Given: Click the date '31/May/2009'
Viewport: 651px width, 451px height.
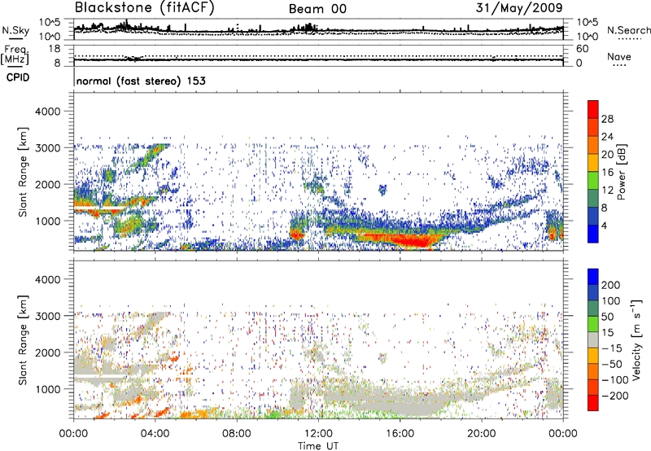Looking at the screenshot, I should pyautogui.click(x=519, y=8).
